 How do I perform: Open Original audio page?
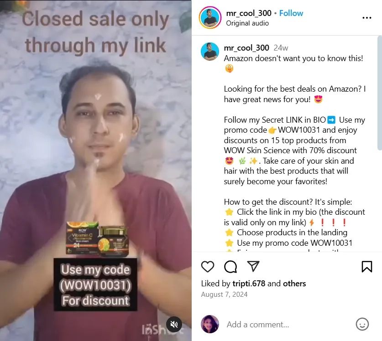247,23
